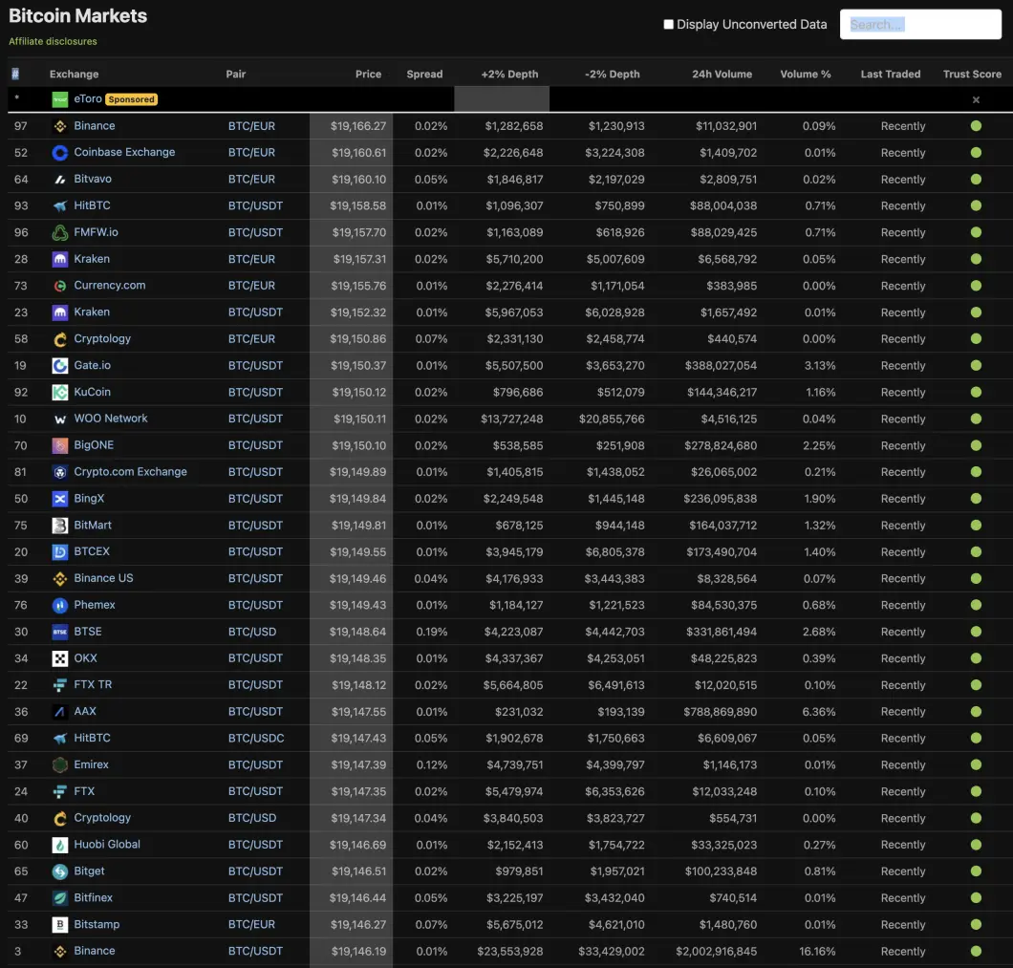
Task: Click the Bitstamp logo icon
Action: (x=60, y=925)
